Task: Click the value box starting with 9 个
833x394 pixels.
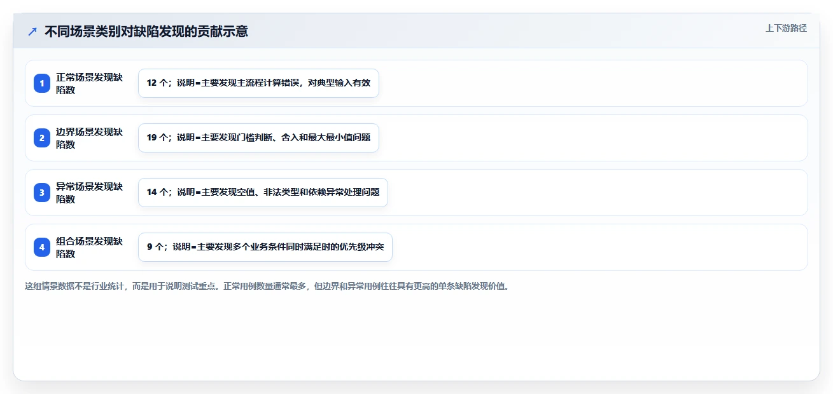Action: [265, 247]
